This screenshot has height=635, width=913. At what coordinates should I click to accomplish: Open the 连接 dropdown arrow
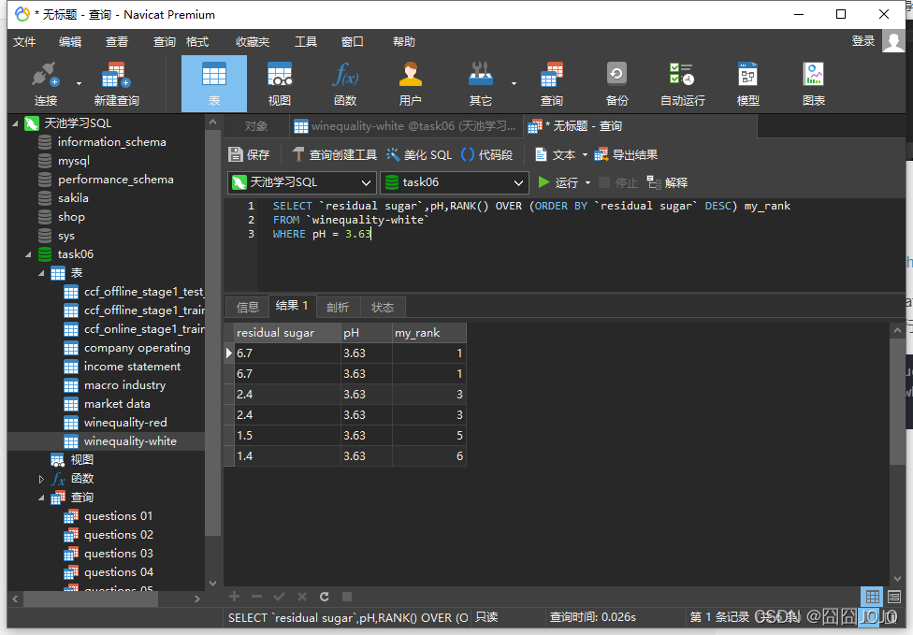(x=80, y=84)
